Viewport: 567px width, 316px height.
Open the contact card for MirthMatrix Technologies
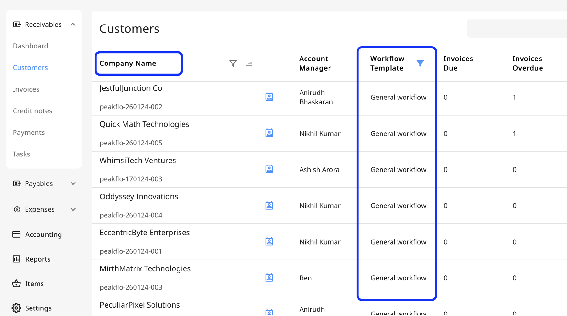tap(269, 277)
